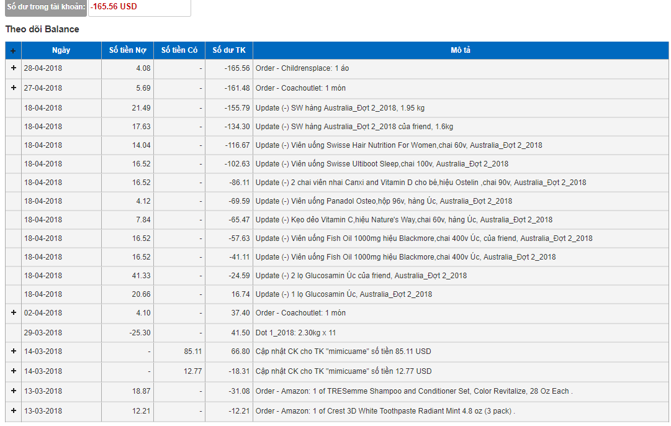Click the plus icon in table header
671x426 pixels.
(x=13, y=51)
